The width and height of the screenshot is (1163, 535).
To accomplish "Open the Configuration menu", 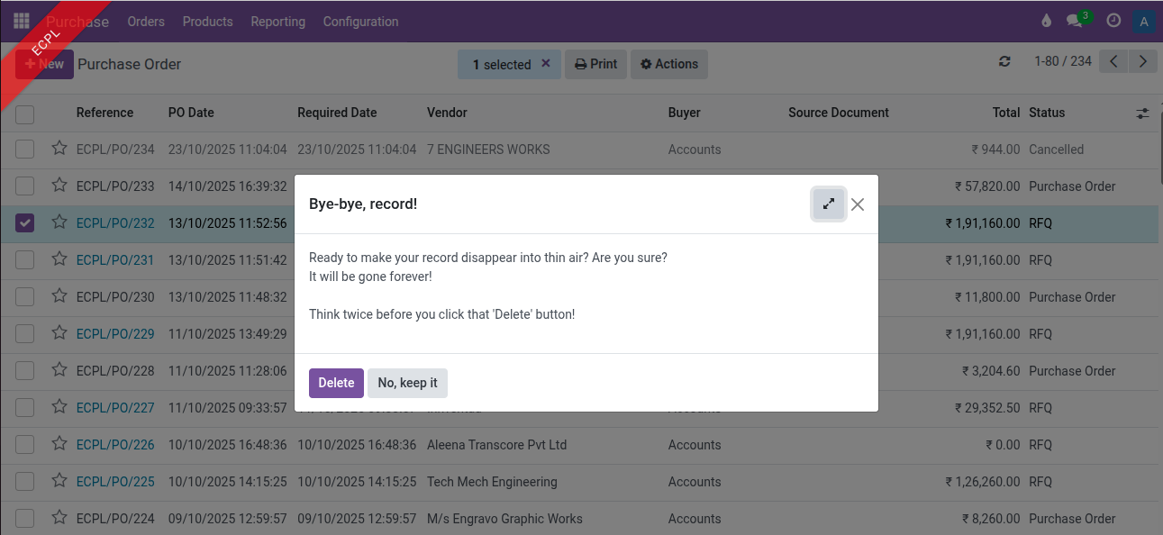I will tap(360, 22).
